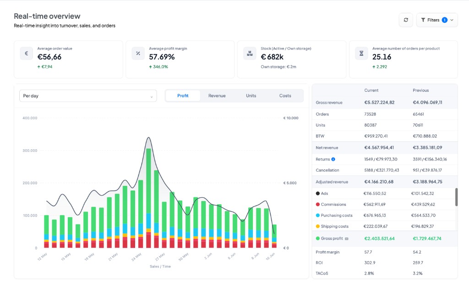
Task: Click the Returns info icon
Action: click(x=333, y=159)
